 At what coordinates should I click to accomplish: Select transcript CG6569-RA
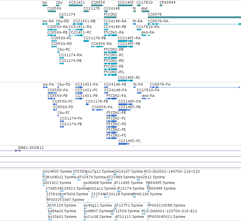tap(52, 30)
